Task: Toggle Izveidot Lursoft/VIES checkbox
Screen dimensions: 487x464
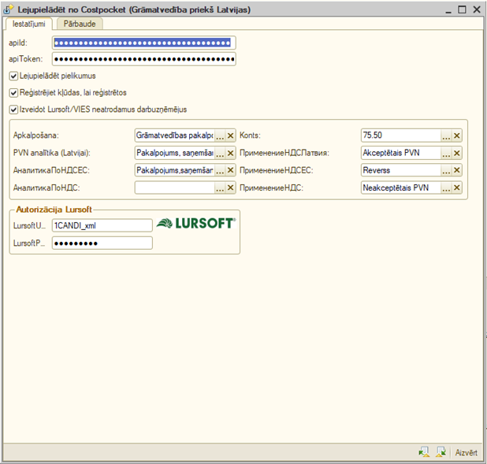Action: pos(13,110)
